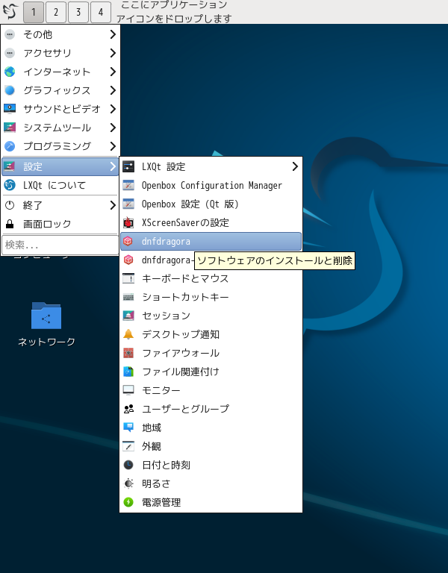This screenshot has width=448, height=573.
Task: Click the 電源管理 text
Action: tap(161, 502)
